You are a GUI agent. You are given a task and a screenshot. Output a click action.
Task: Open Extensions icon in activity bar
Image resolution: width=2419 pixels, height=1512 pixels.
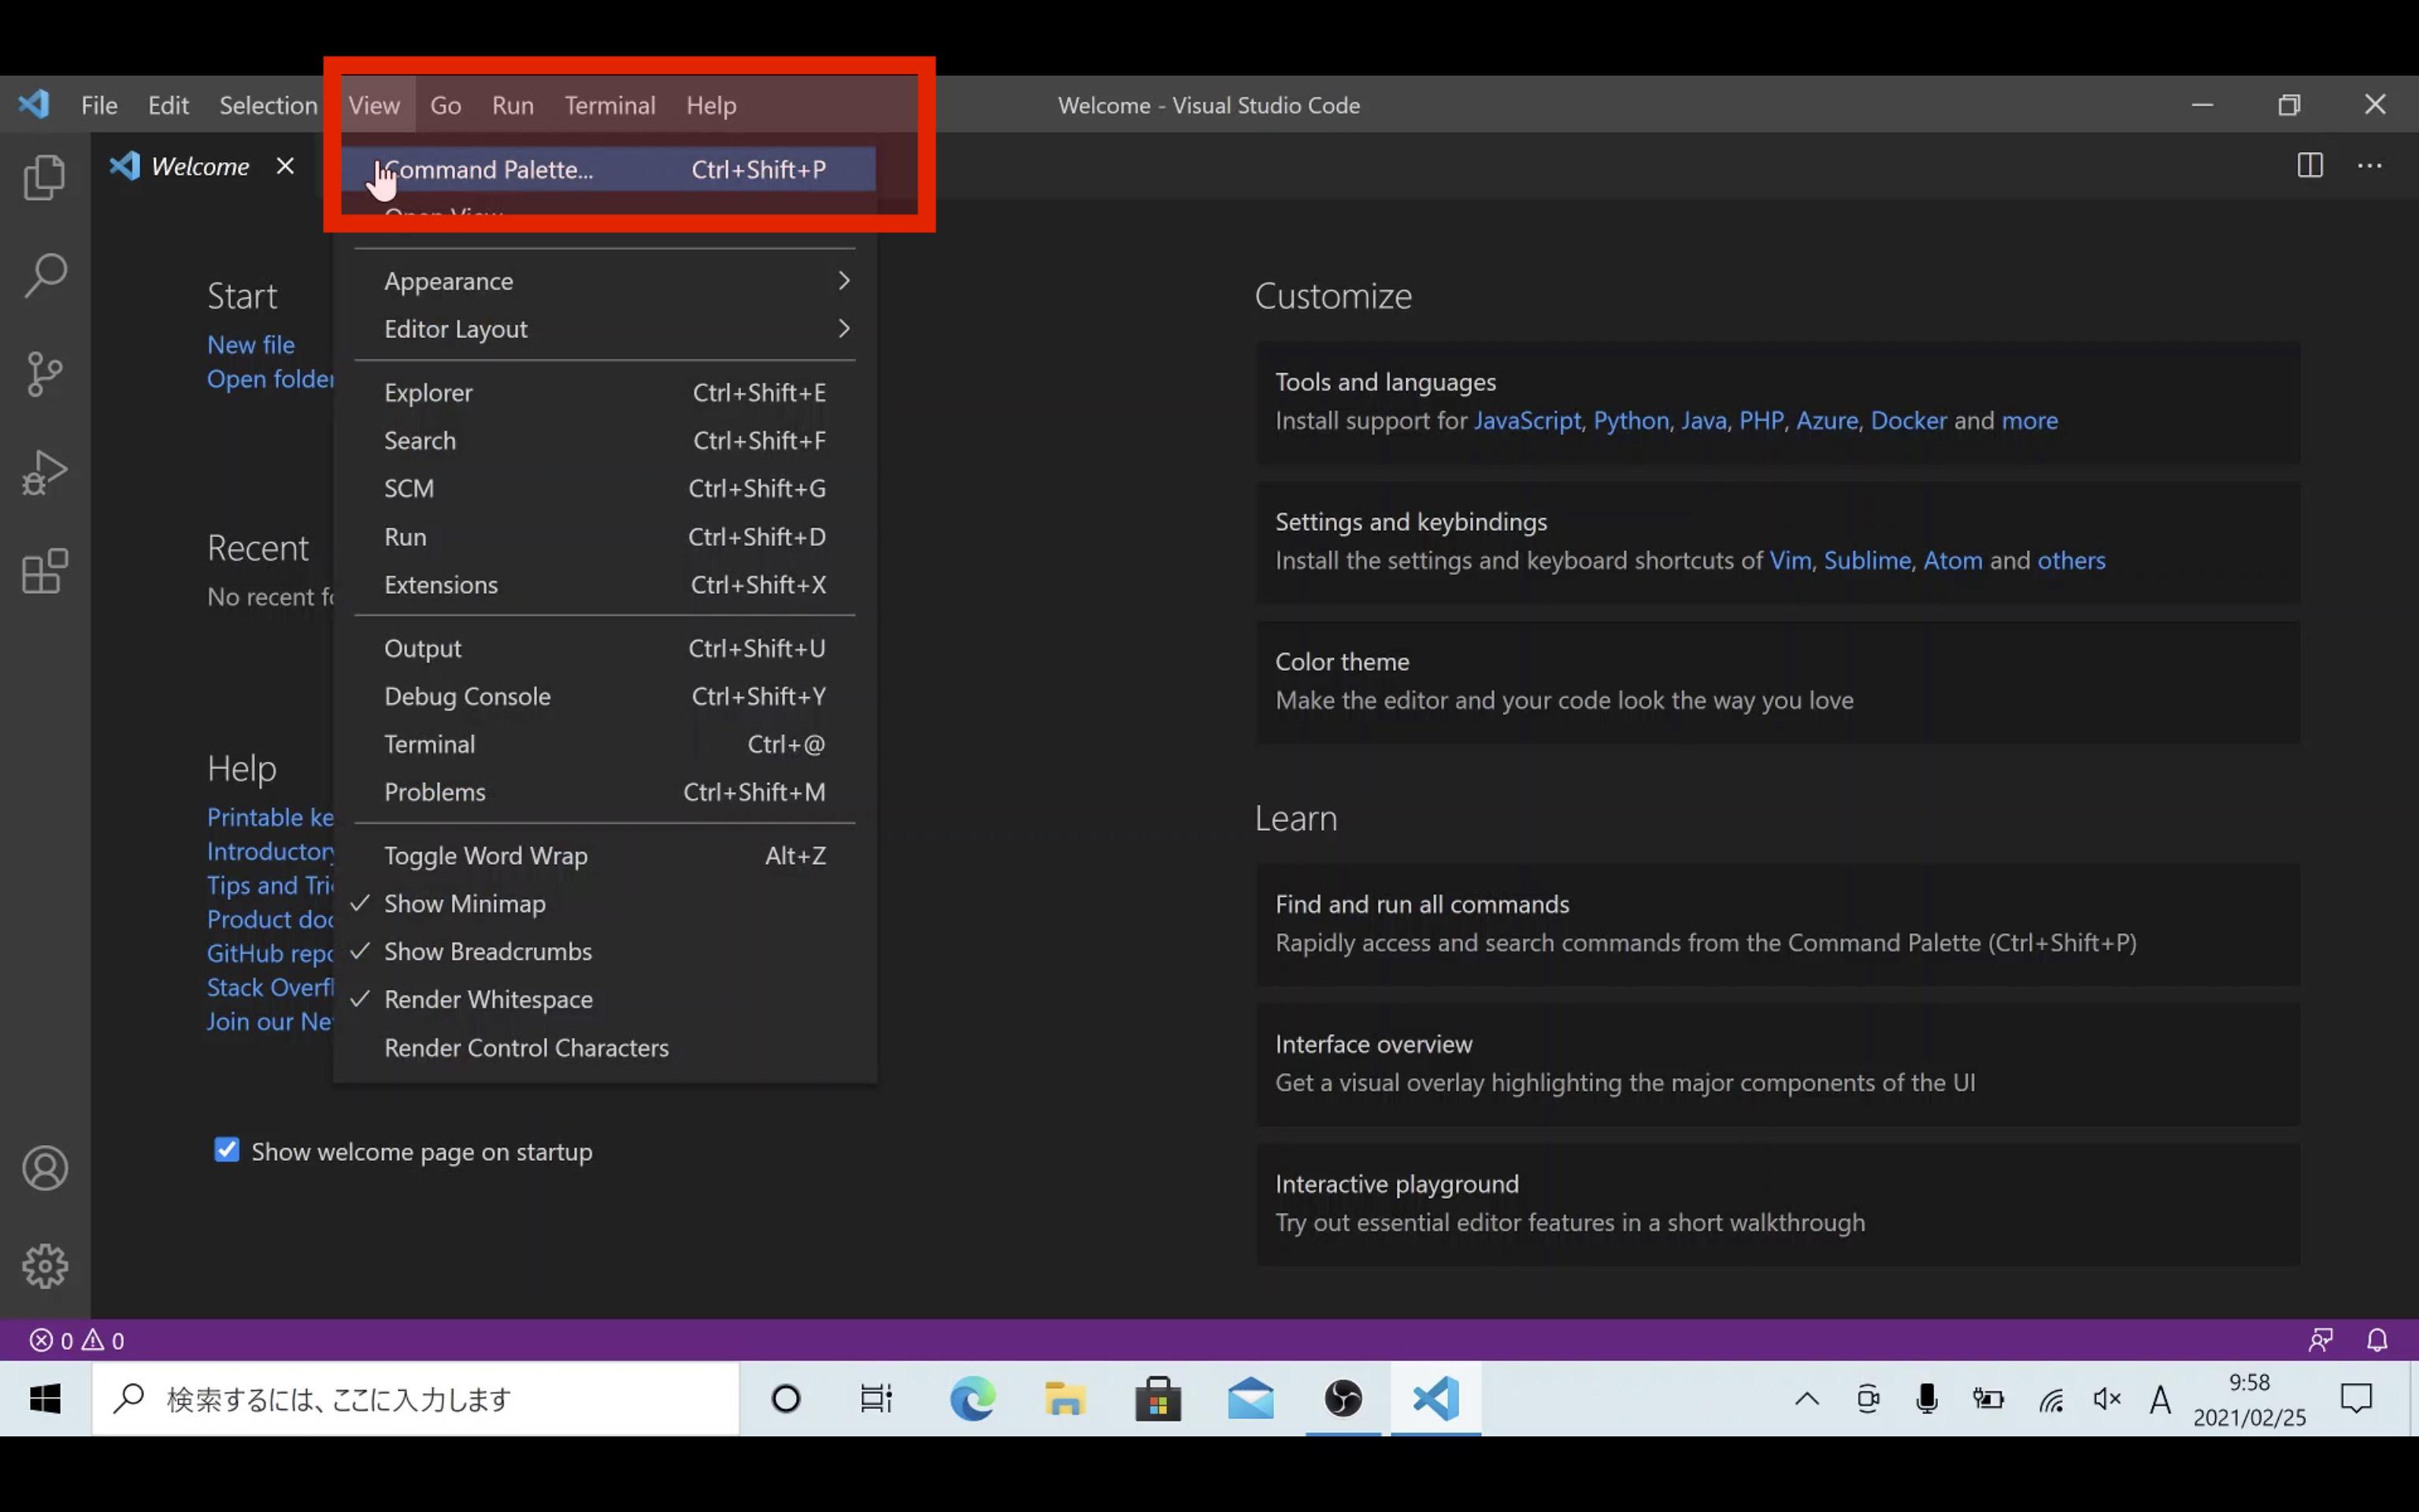click(x=45, y=571)
